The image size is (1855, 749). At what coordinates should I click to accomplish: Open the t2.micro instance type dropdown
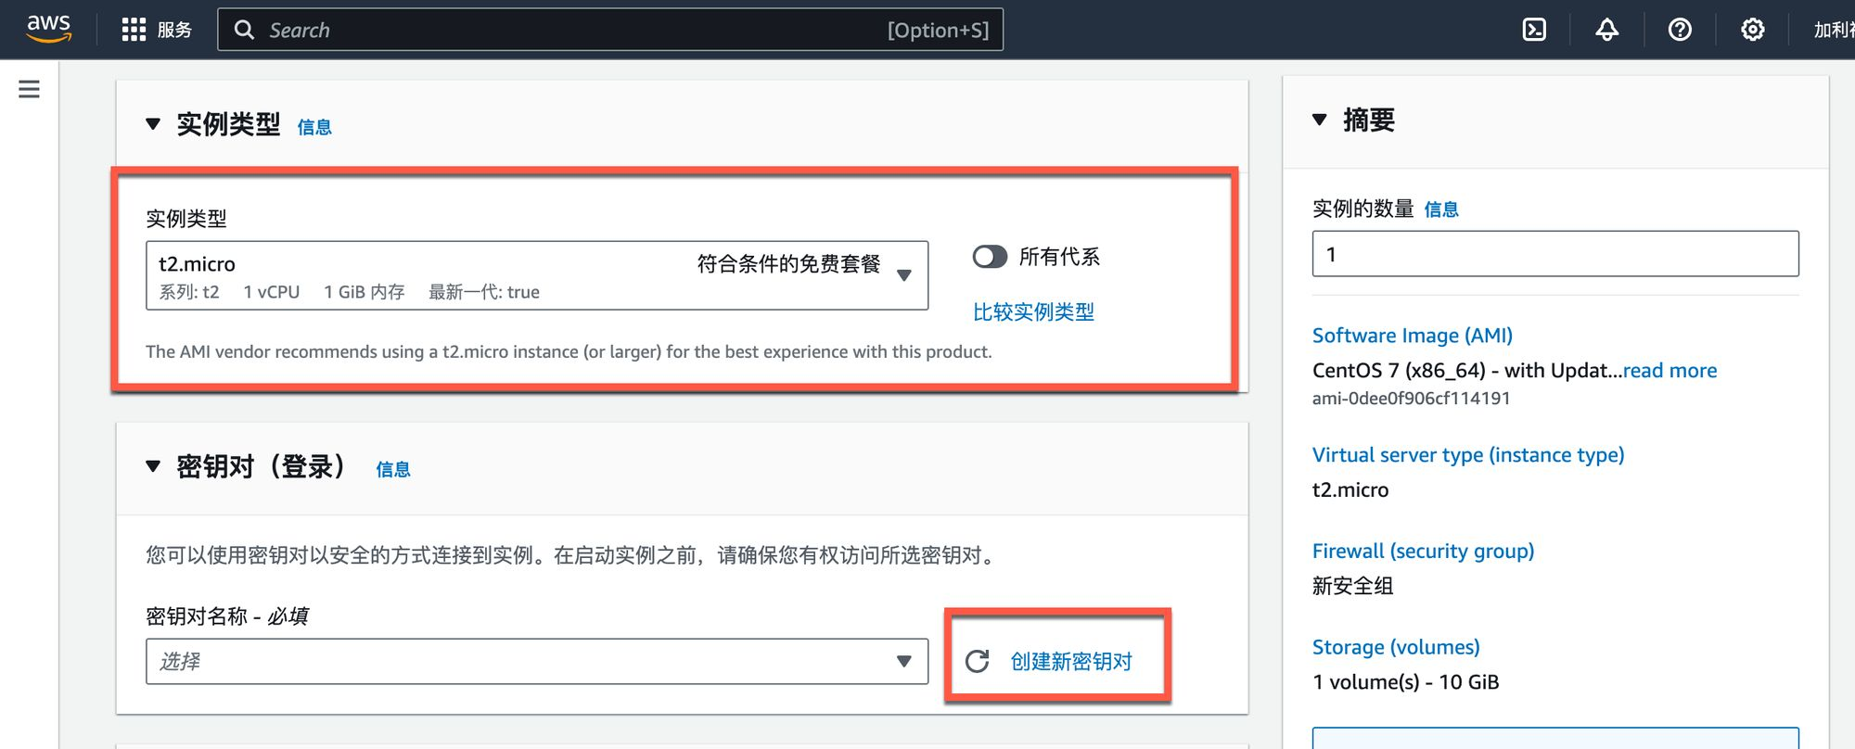coord(537,275)
